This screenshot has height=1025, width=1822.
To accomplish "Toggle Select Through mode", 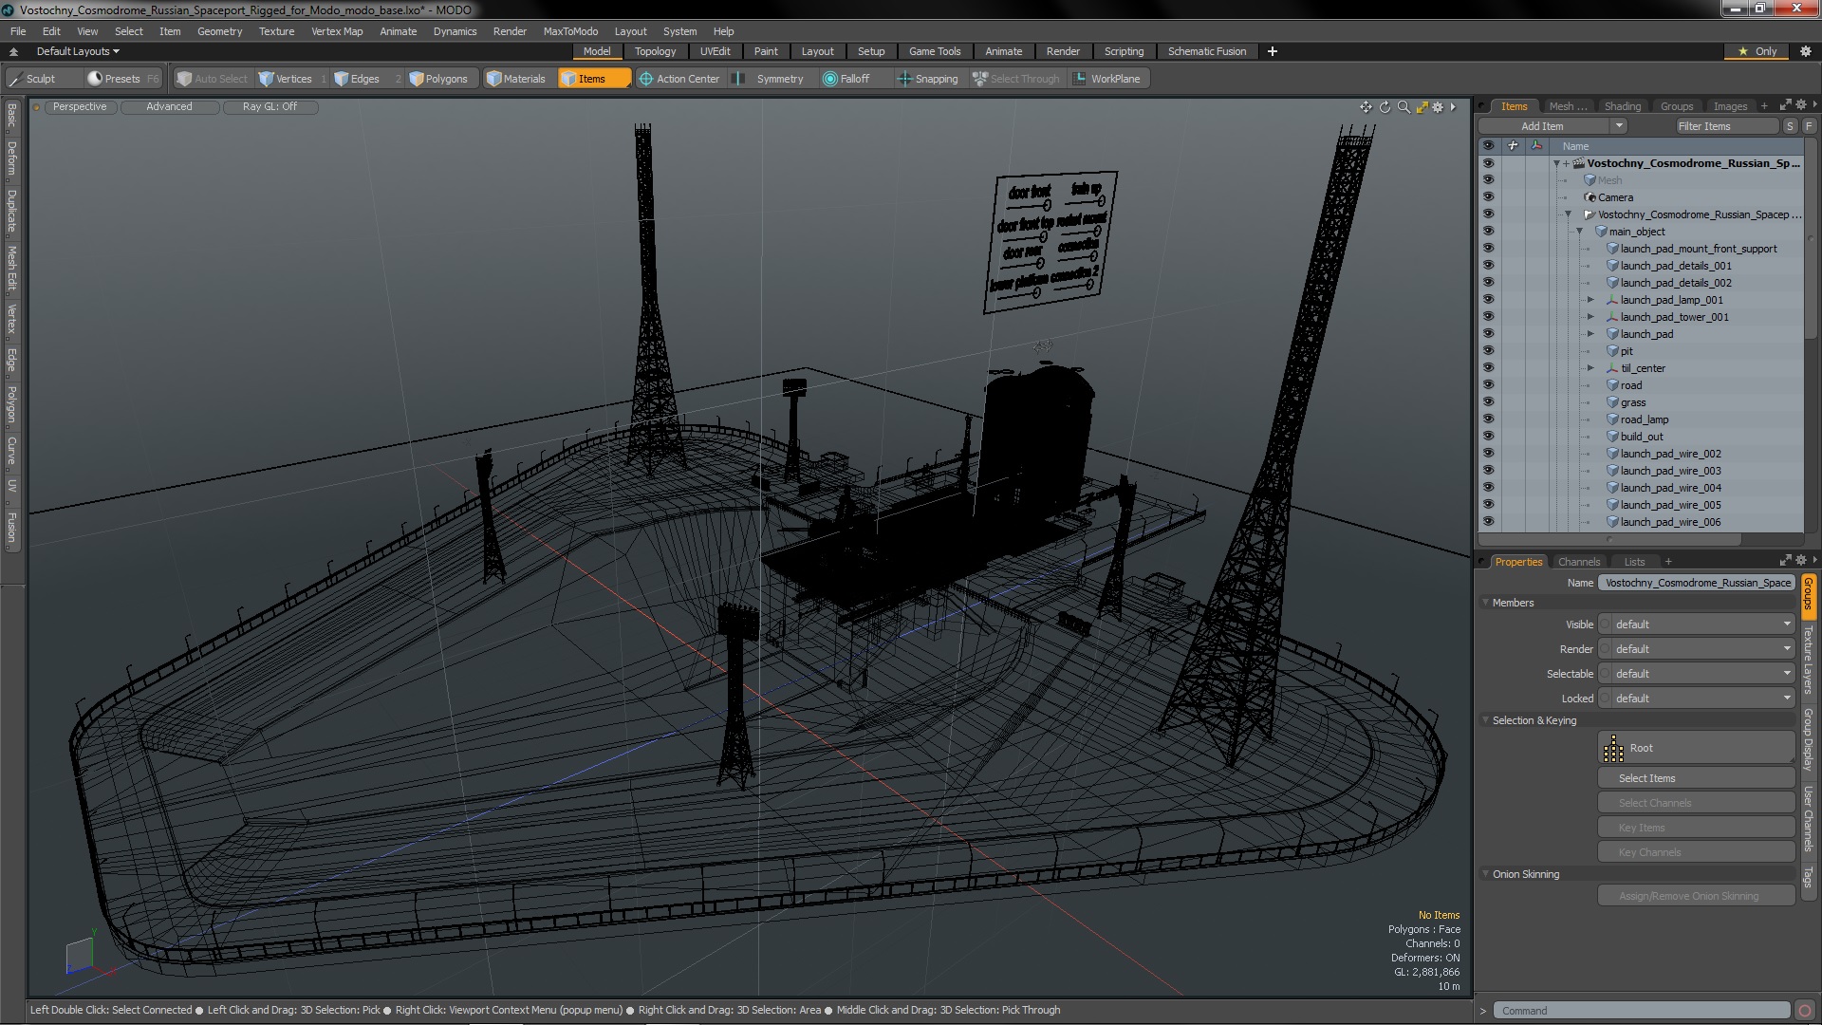I will coord(1016,79).
